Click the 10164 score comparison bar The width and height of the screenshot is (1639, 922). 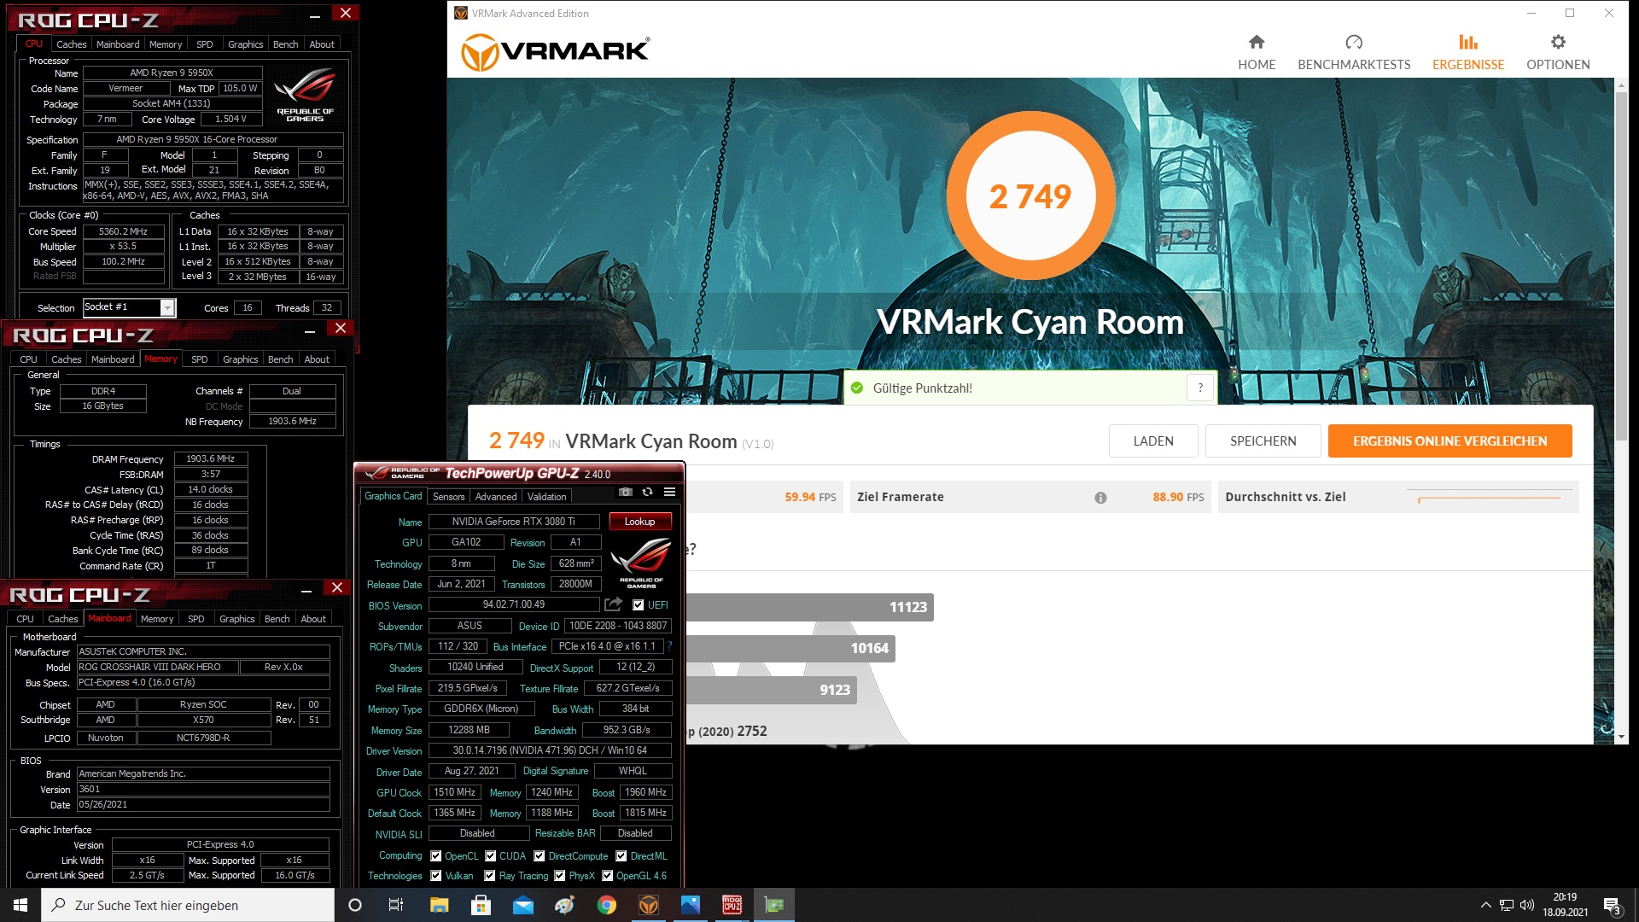(x=790, y=648)
